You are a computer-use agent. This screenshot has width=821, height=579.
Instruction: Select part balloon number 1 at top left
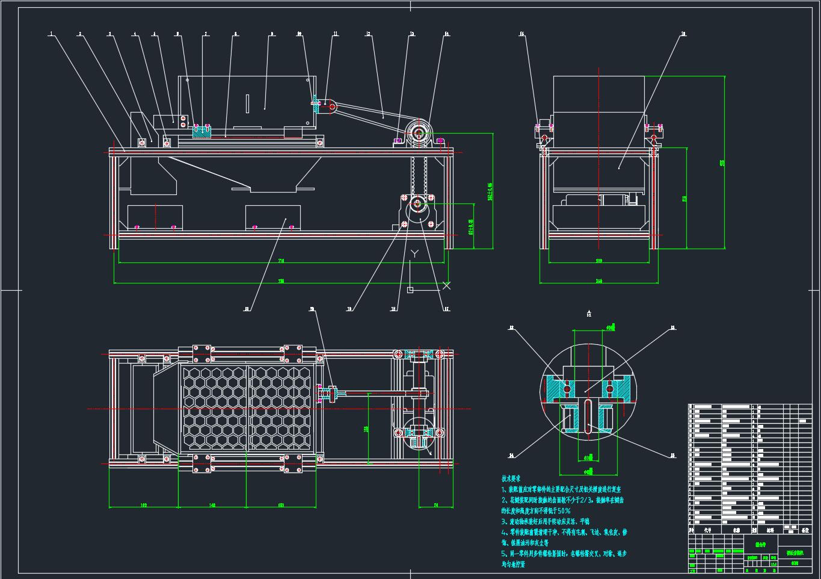tap(51, 34)
